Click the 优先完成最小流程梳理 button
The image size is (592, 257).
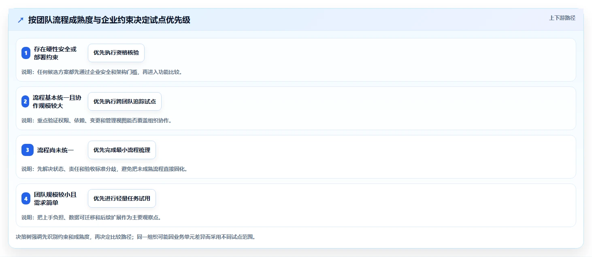pyautogui.click(x=122, y=150)
